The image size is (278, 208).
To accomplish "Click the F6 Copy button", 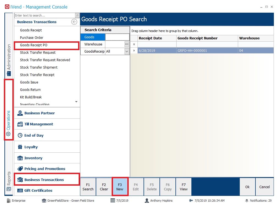I will click(168, 187).
